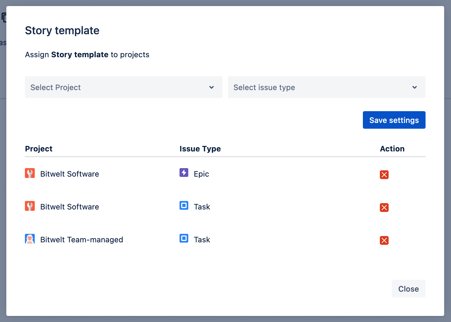The width and height of the screenshot is (451, 322).
Task: Remove Bitwelt Software Epic assignment
Action: click(x=384, y=175)
